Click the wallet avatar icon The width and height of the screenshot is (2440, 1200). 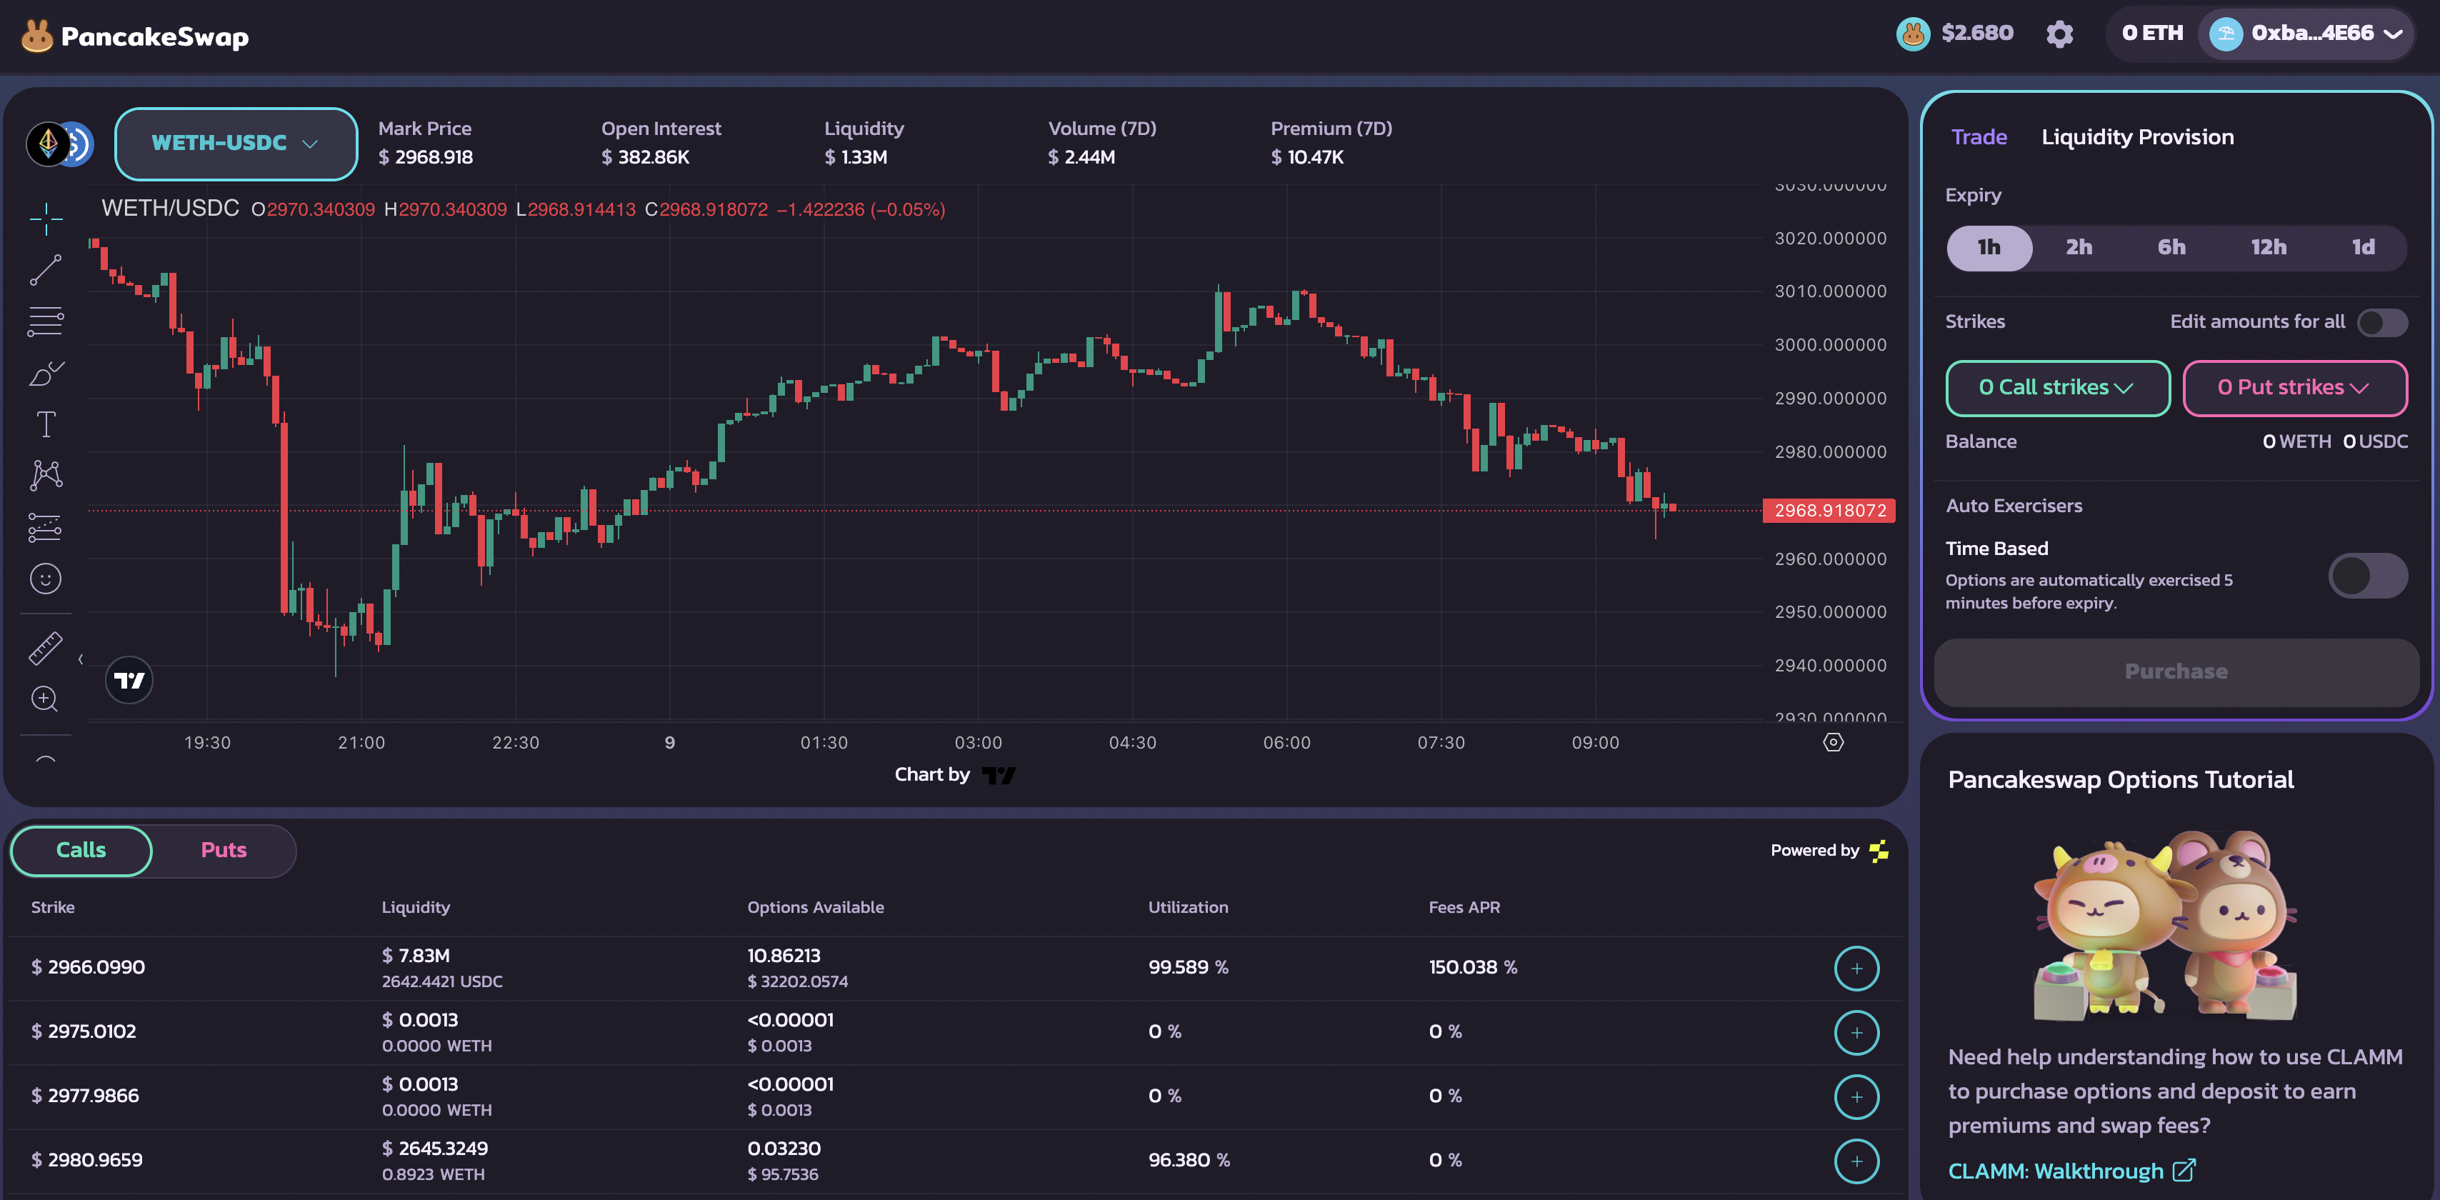(x=2225, y=34)
